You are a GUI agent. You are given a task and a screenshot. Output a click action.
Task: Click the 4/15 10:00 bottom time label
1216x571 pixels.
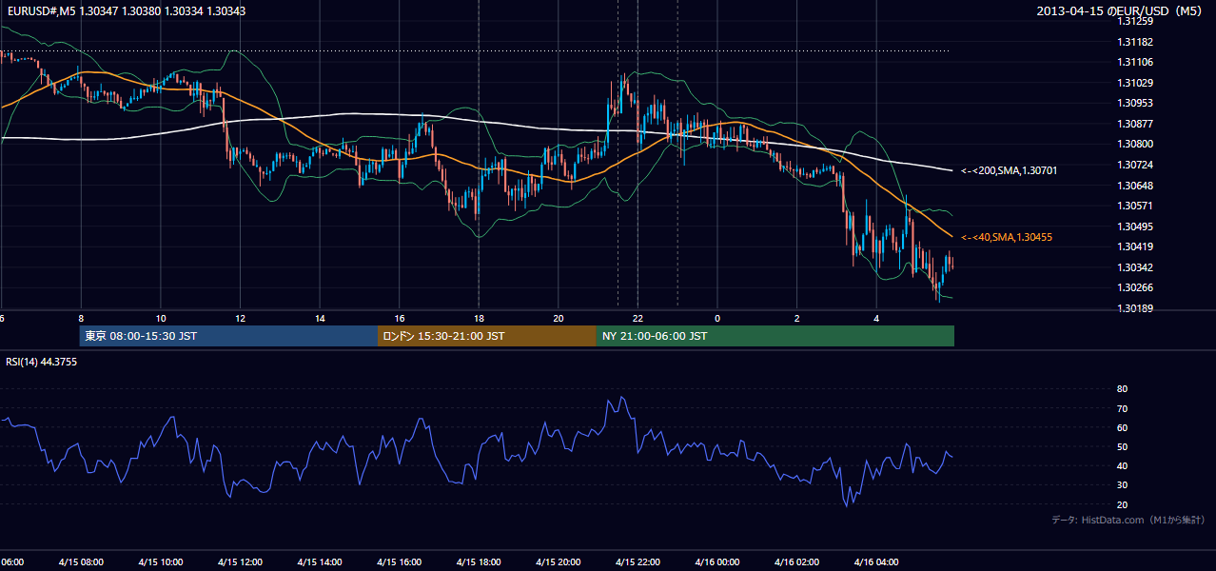point(161,561)
